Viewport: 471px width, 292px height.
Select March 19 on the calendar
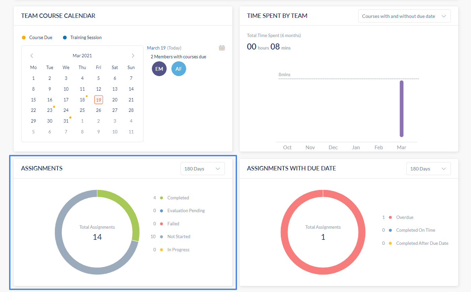[x=99, y=100]
